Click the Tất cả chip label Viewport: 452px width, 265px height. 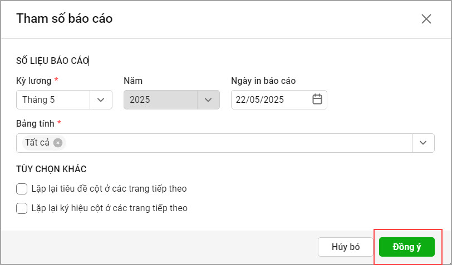click(37, 142)
